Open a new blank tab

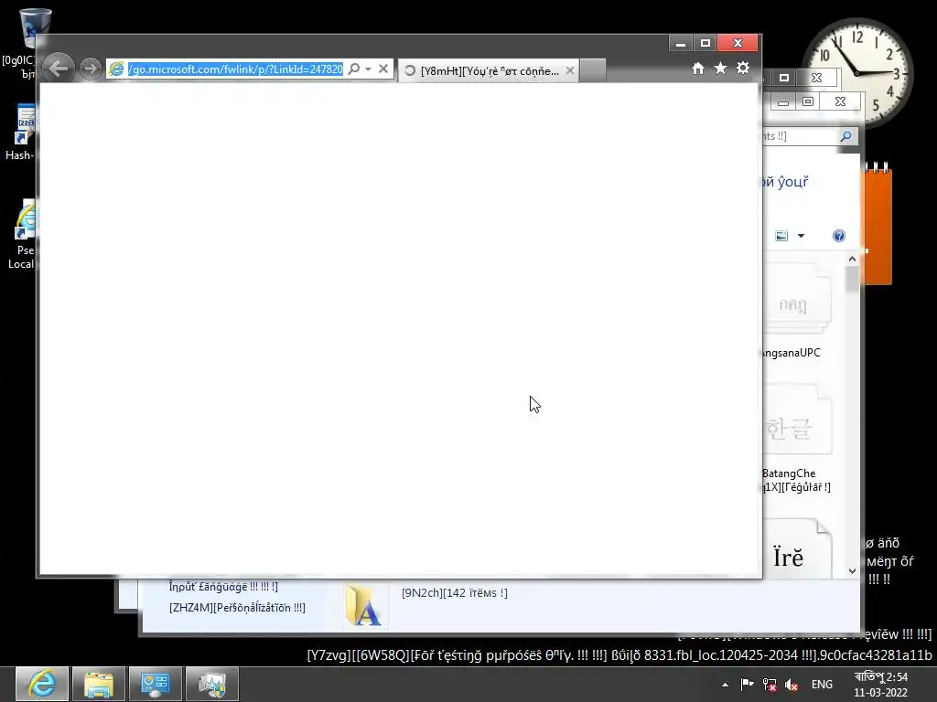coord(593,69)
